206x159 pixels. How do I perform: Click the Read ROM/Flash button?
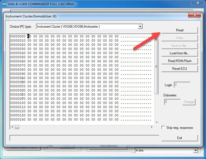[x=179, y=61]
